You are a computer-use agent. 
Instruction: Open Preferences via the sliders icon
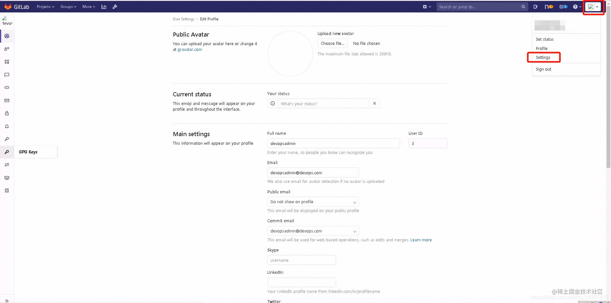(7, 165)
